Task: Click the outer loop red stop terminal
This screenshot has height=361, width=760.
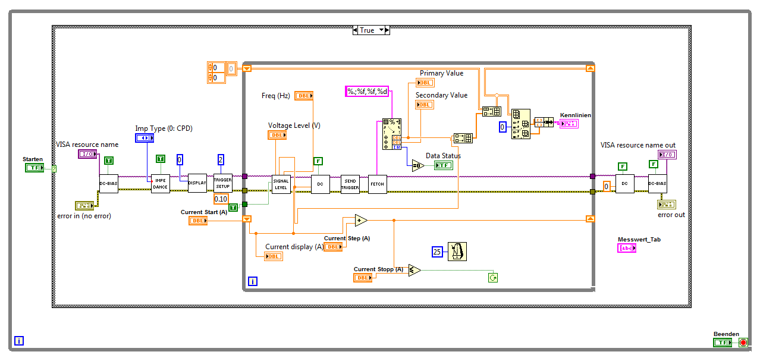Action: 743,343
